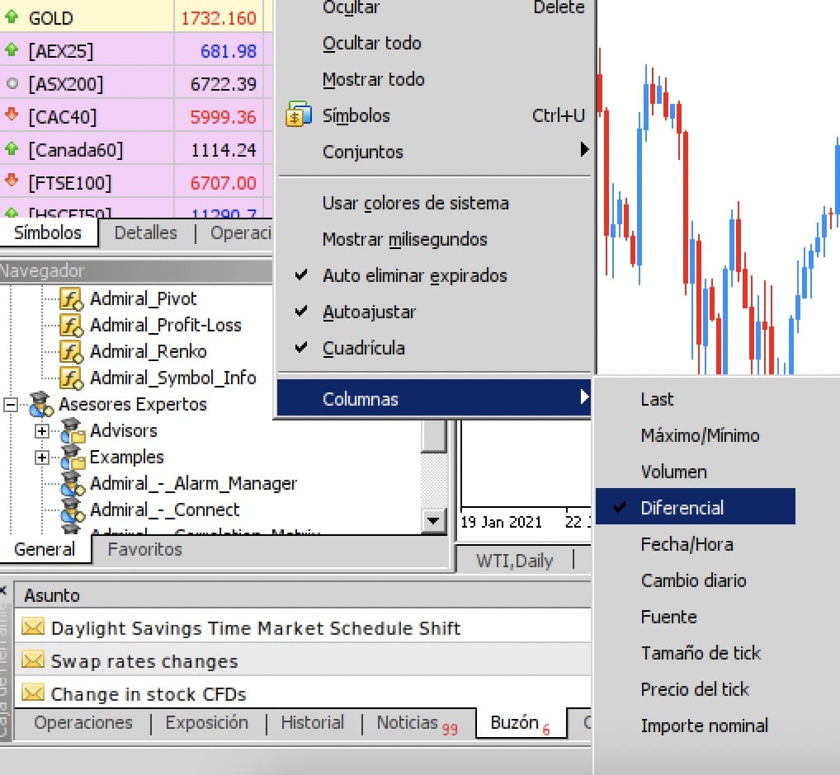Click the Advisors folder icon

pos(73,430)
